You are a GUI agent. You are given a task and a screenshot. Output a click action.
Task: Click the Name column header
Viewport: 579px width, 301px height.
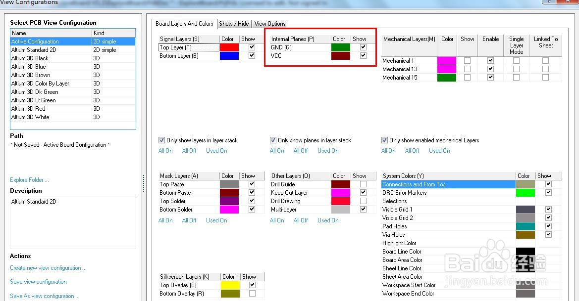click(x=51, y=33)
